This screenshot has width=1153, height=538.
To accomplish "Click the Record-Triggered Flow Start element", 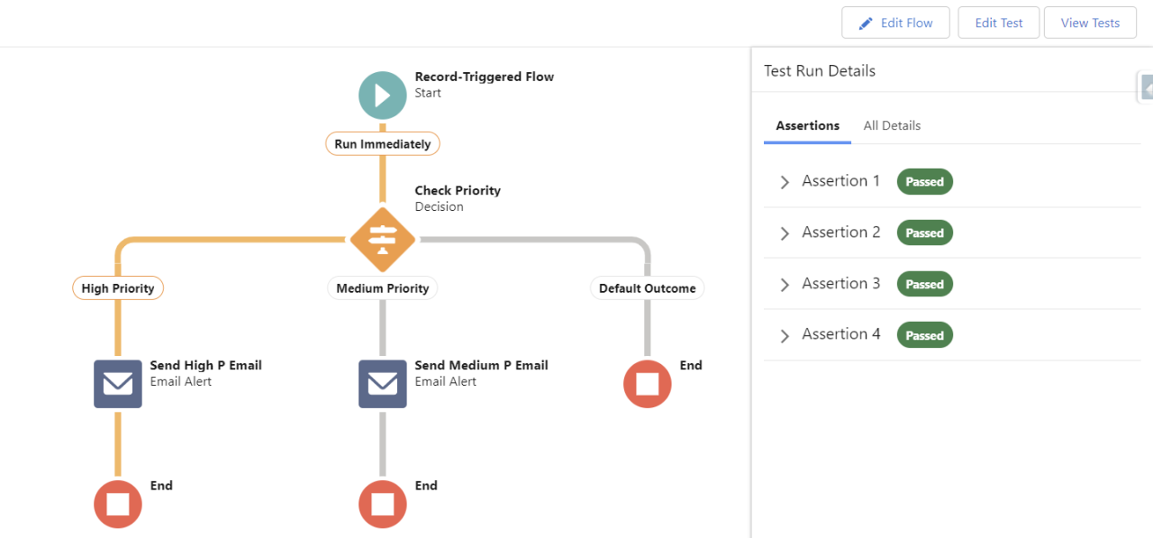I will pyautogui.click(x=382, y=95).
